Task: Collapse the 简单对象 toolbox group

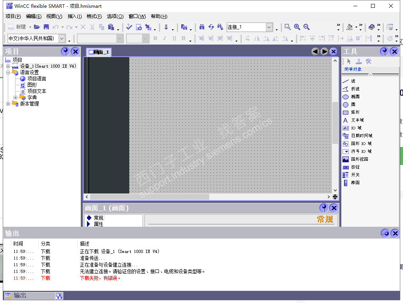Action: [x=370, y=75]
